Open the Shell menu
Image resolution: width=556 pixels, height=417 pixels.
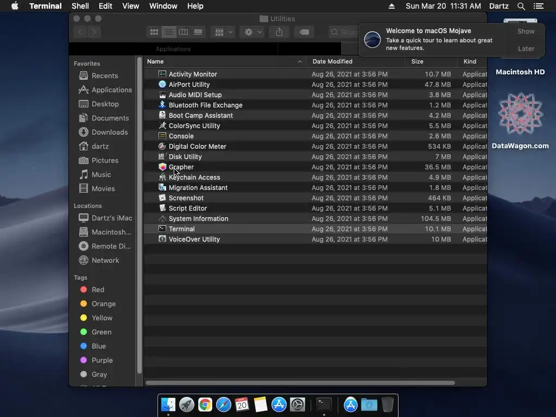click(x=80, y=6)
